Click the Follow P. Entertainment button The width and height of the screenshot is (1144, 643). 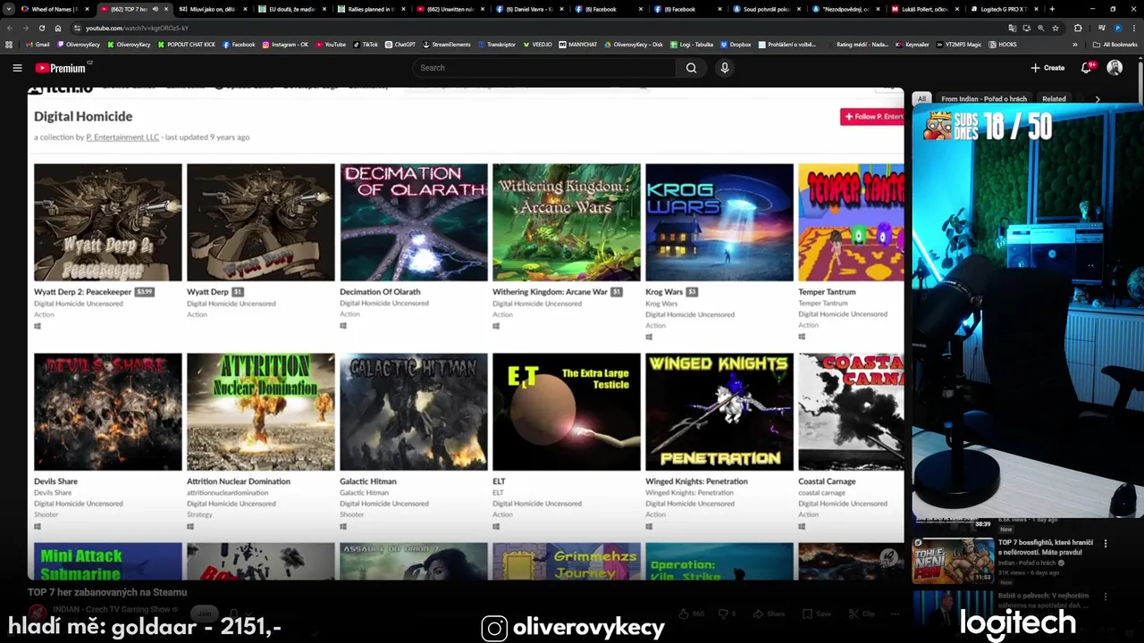pyautogui.click(x=872, y=116)
